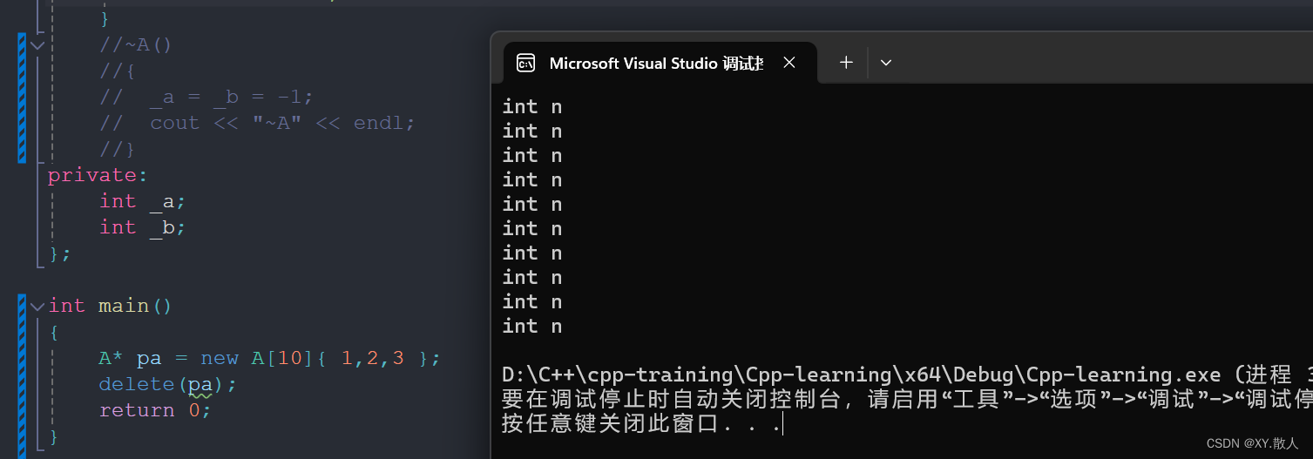The height and width of the screenshot is (459, 1313).
Task: Close the Microsoft Visual Studio debug console tab
Action: point(788,63)
